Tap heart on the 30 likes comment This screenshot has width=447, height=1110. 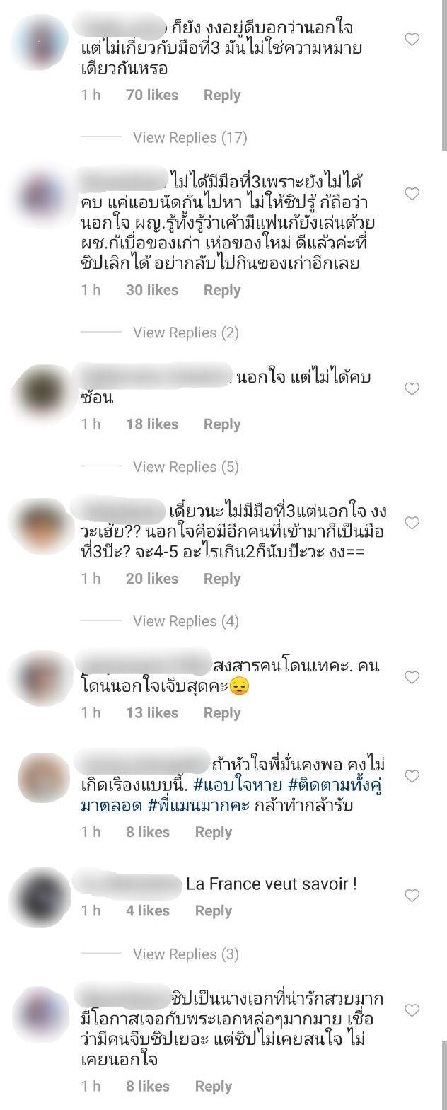[x=412, y=194]
